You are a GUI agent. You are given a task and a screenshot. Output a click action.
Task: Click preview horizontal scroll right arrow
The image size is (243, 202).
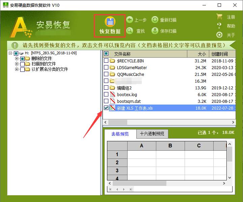tap(224, 183)
